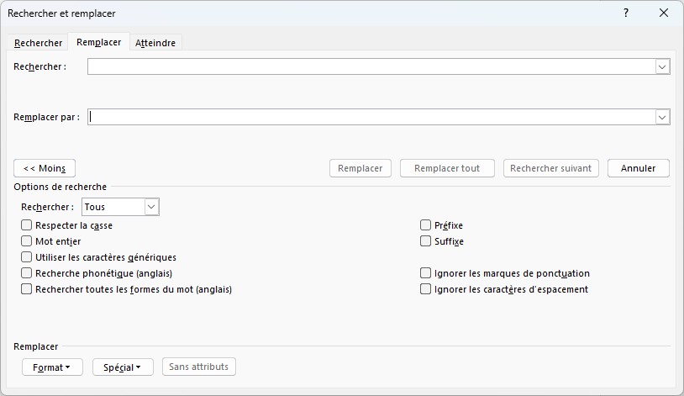Check the Suffixe option

(x=425, y=241)
